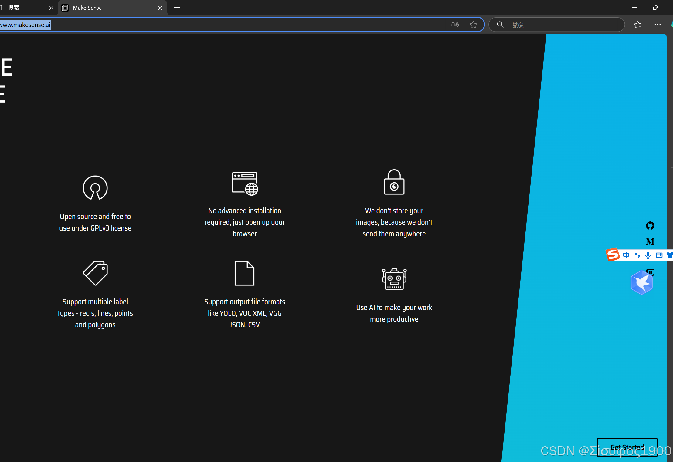Open the Sogou soft keyboard
The height and width of the screenshot is (462, 673).
(659, 255)
